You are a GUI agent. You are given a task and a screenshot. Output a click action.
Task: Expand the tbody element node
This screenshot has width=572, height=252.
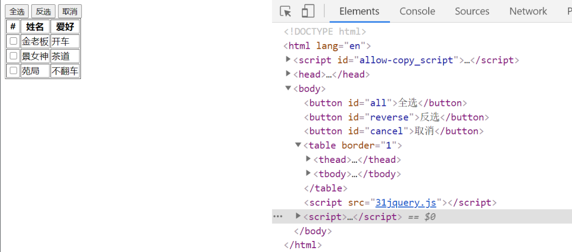pyautogui.click(x=308, y=173)
